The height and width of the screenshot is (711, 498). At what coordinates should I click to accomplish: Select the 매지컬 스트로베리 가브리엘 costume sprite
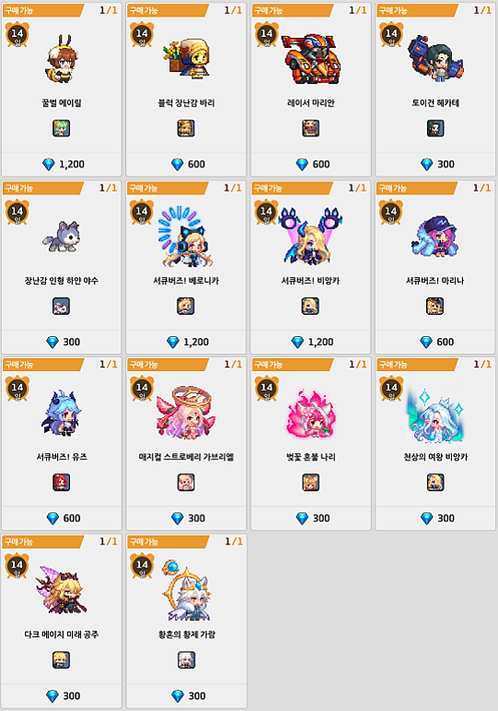[186, 413]
